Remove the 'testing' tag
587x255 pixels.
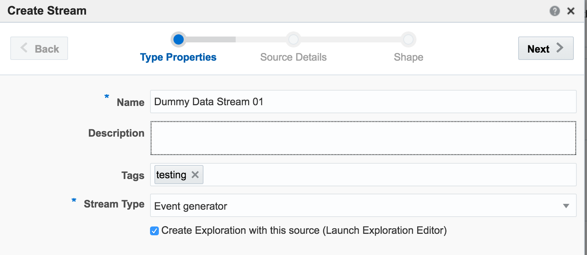click(195, 175)
